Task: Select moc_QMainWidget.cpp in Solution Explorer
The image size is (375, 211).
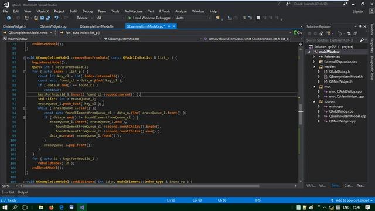Action: tap(346, 96)
